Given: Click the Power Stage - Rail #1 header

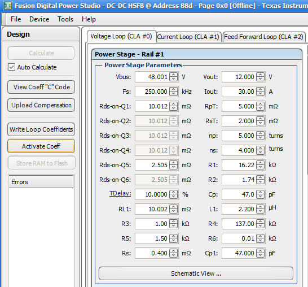Looking at the screenshot, I should [x=197, y=54].
